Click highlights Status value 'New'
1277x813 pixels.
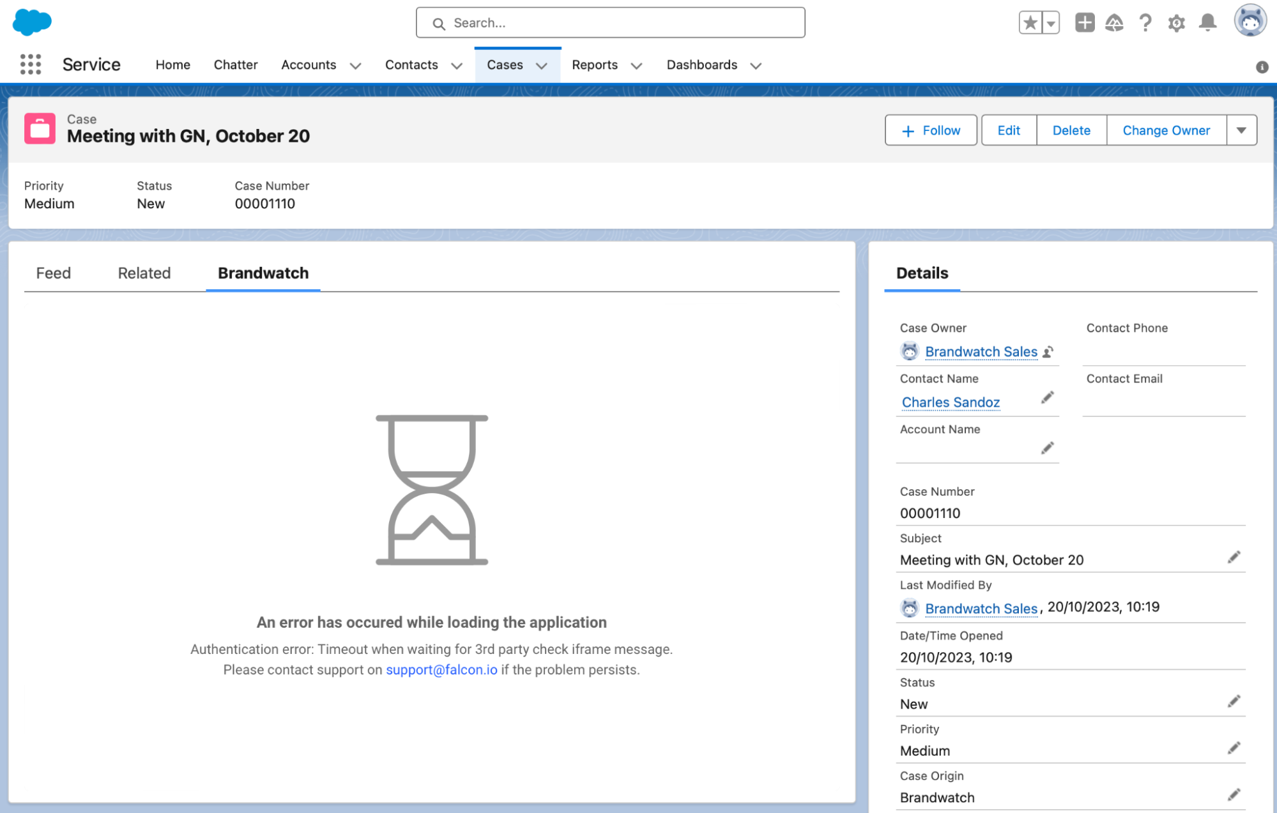pyautogui.click(x=151, y=204)
